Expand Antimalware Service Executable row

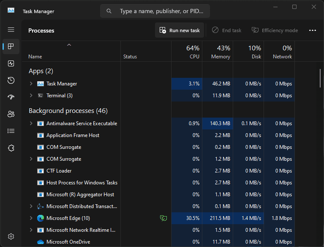31,124
